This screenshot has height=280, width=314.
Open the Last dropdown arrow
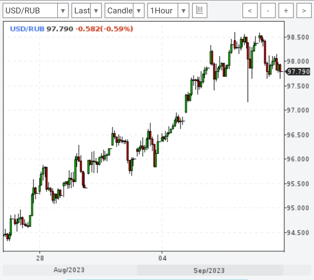tap(96, 11)
